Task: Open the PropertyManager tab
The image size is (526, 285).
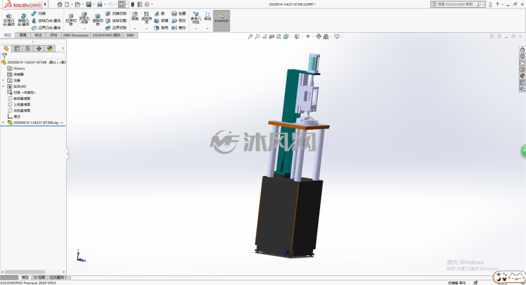Action: [17, 48]
